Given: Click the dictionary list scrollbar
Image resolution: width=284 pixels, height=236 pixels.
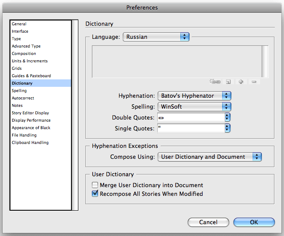Looking at the screenshot, I should [x=264, y=62].
